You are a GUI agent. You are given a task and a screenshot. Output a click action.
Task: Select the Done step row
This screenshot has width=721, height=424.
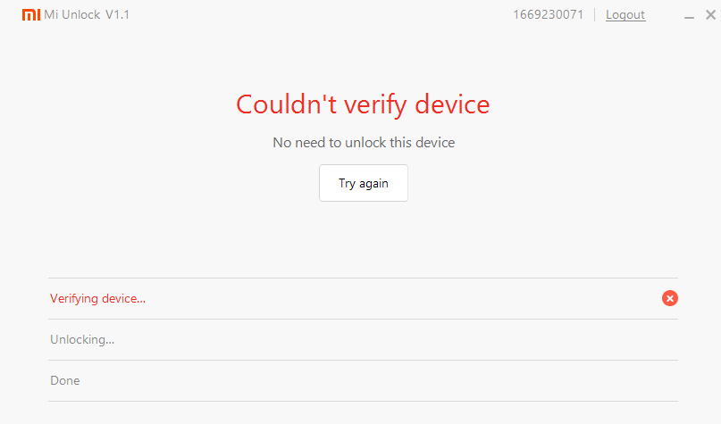click(x=65, y=381)
